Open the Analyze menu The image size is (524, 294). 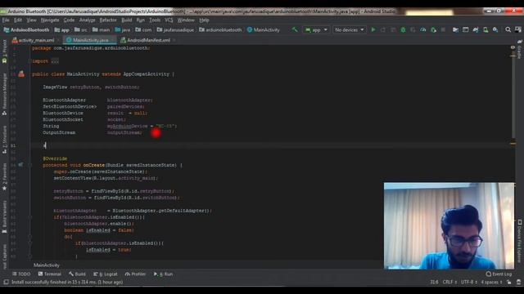click(88, 20)
